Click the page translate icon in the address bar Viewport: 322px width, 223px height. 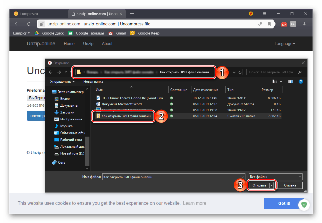point(260,24)
